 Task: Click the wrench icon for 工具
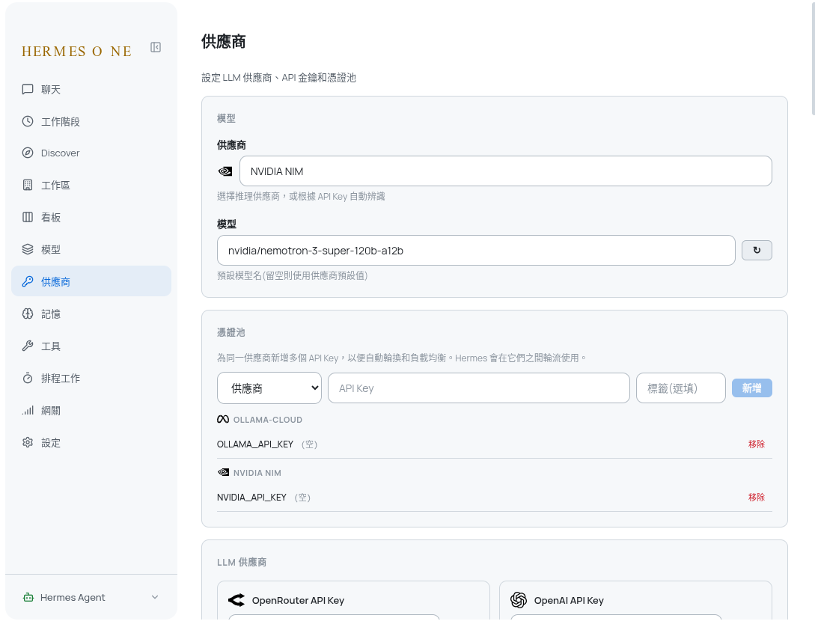pos(28,346)
